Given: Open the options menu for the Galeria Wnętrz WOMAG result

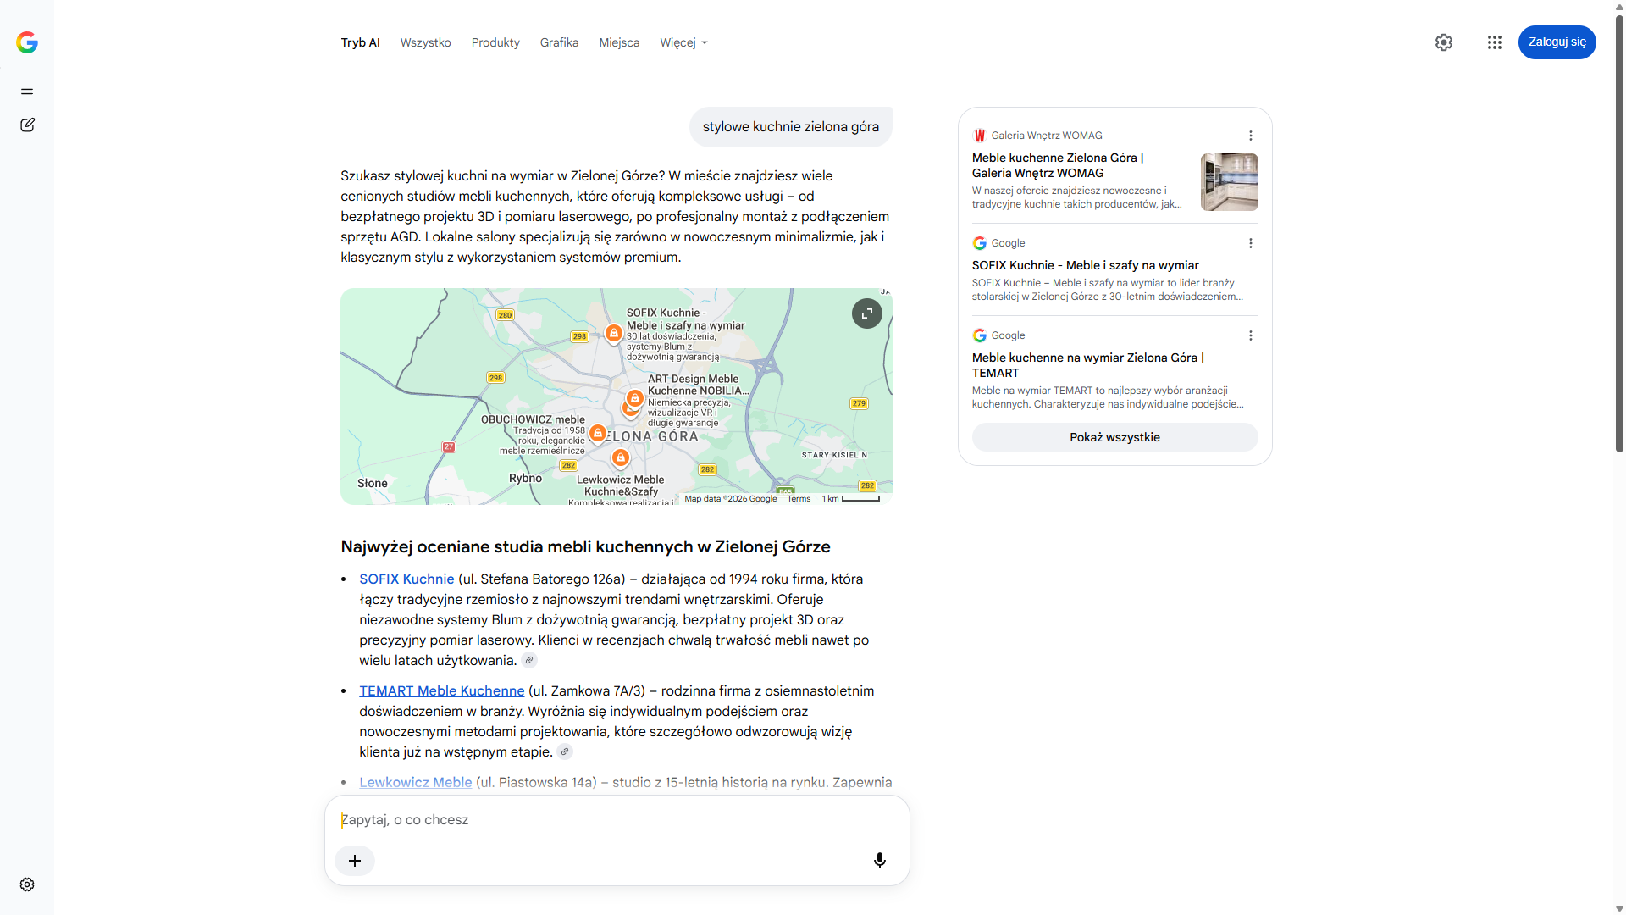Looking at the screenshot, I should 1251,136.
